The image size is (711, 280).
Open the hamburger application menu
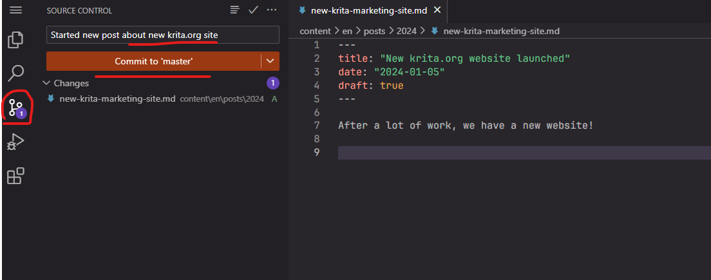click(16, 10)
